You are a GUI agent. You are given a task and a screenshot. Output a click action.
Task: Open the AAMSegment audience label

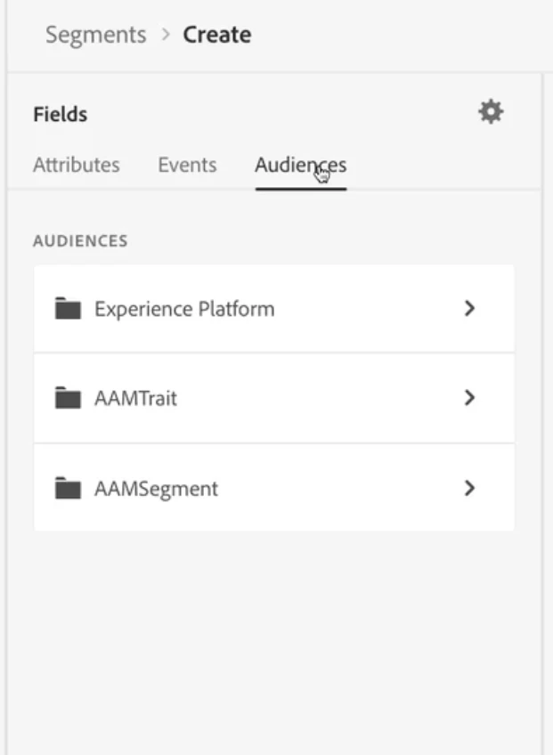coord(156,488)
